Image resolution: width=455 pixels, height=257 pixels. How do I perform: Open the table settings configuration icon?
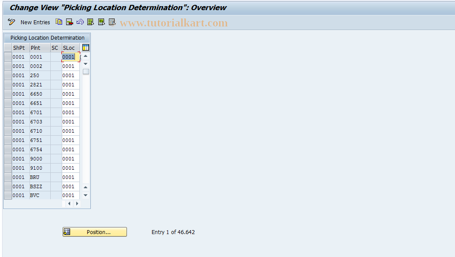pyautogui.click(x=86, y=48)
